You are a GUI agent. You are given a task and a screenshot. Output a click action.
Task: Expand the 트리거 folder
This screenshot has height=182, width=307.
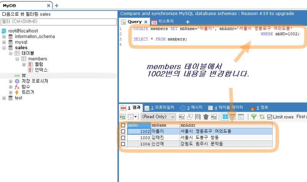pos(11,93)
